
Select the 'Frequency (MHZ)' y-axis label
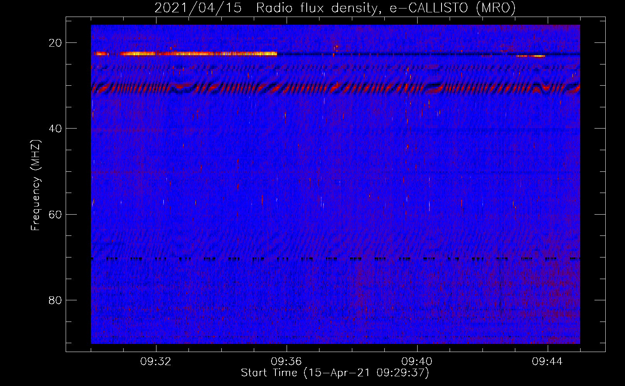pos(36,185)
